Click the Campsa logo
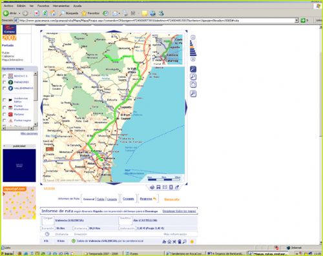 pos(9,30)
